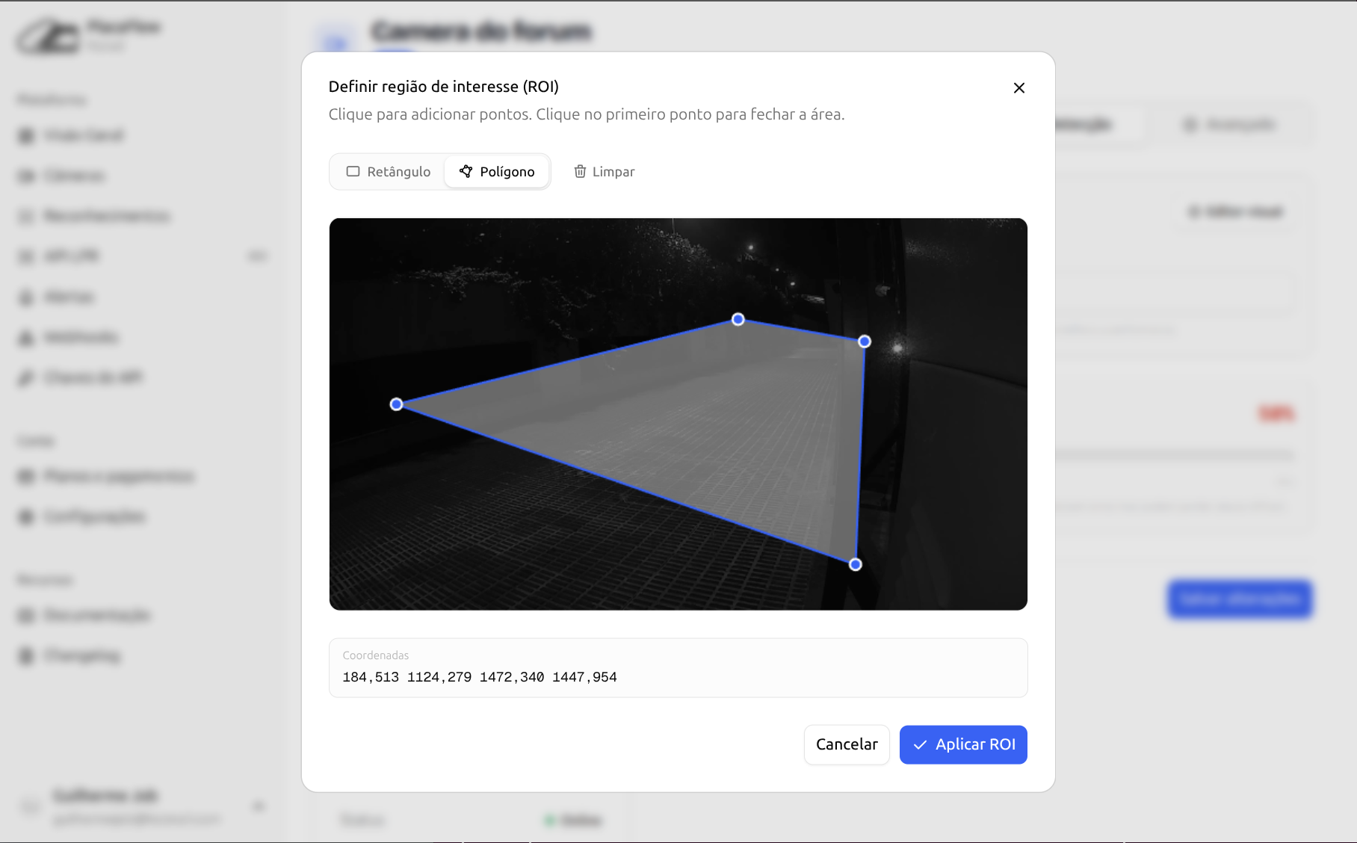Click inside the shaded polygon area
This screenshot has width=1357, height=843.
[x=710, y=419]
